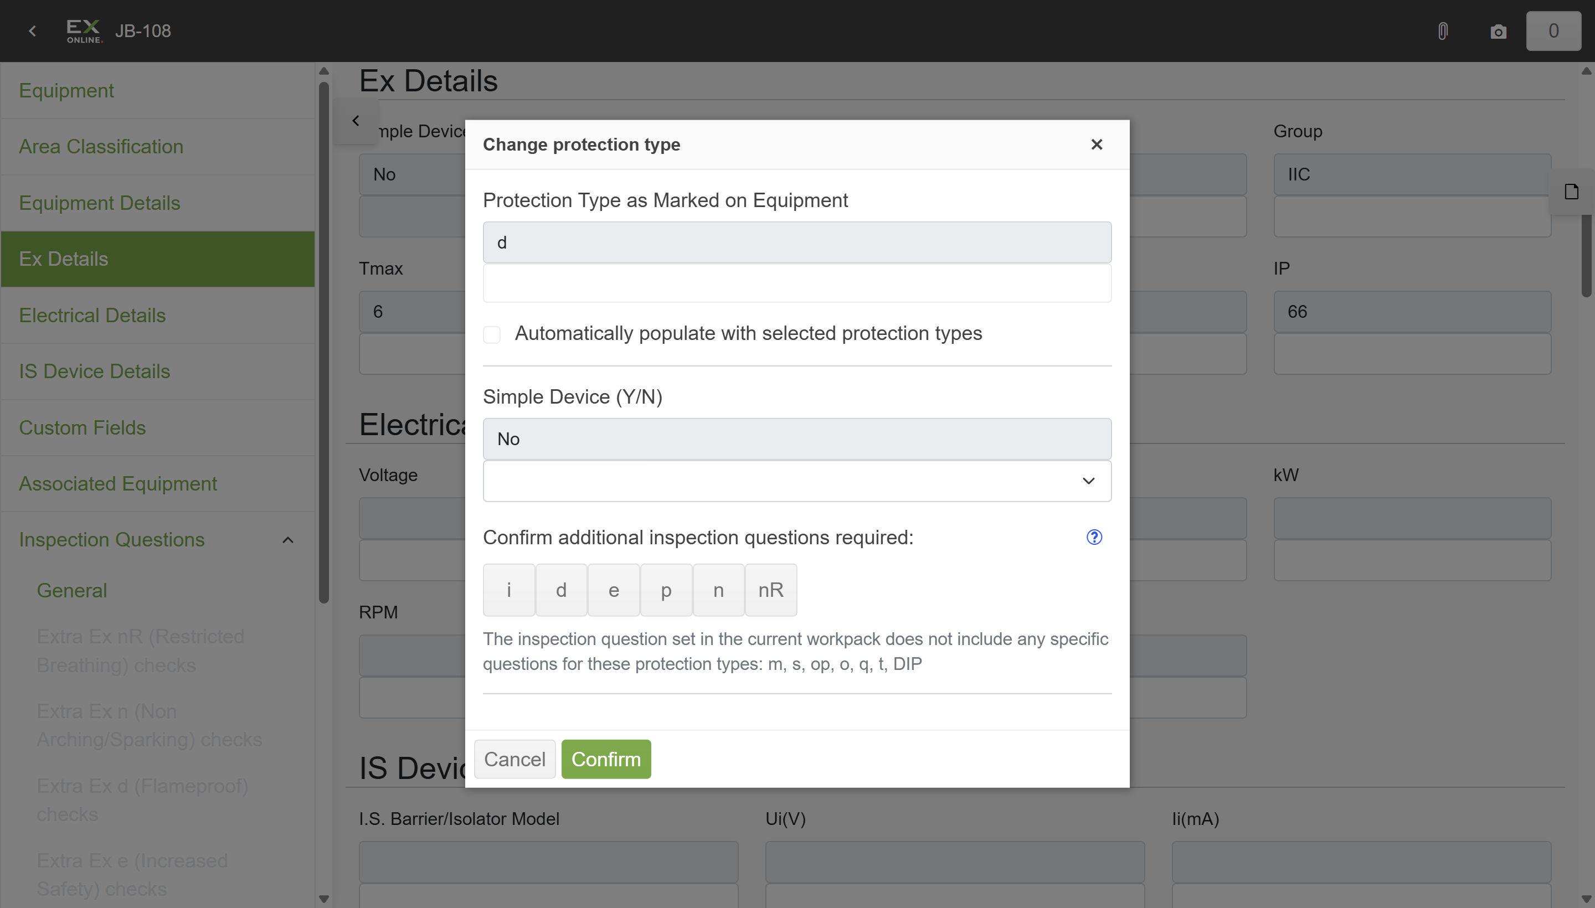Screen dimensions: 1595x908
Task: Click the Simple Device value No in dialog
Action: click(x=797, y=439)
